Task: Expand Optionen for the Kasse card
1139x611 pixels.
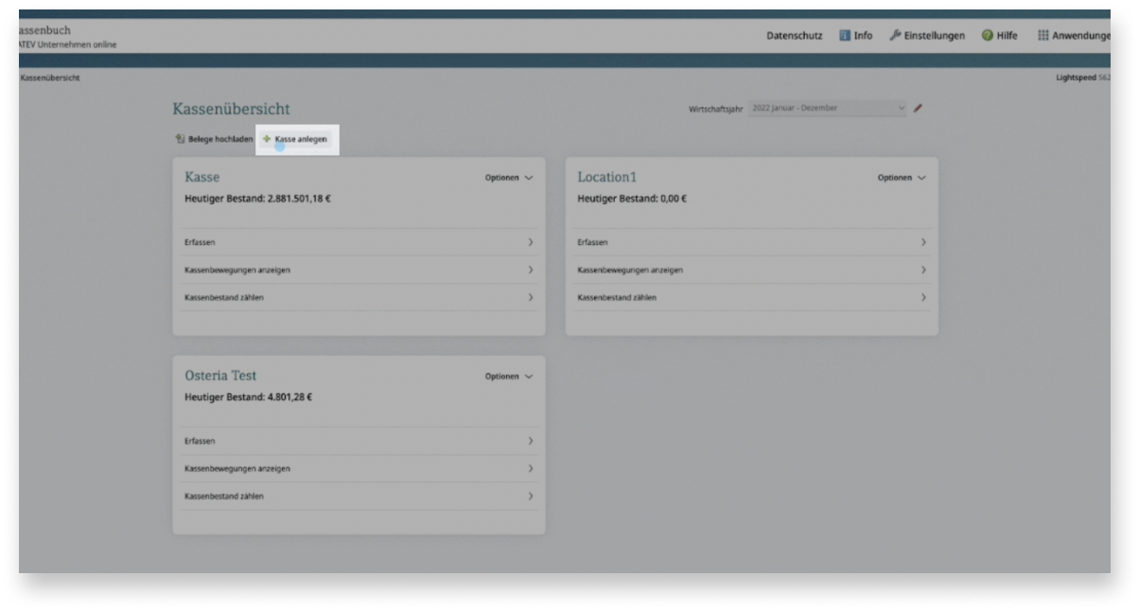Action: [x=509, y=177]
